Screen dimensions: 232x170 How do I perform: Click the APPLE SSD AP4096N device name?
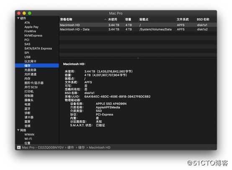click(111, 104)
